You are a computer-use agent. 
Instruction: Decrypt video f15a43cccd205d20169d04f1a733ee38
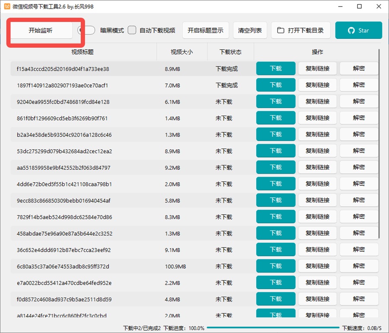[359, 68]
